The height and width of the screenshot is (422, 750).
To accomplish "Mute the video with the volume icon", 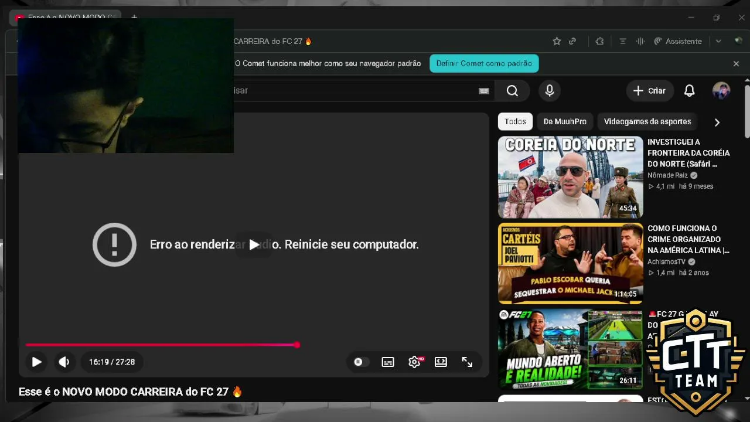I will tap(64, 362).
